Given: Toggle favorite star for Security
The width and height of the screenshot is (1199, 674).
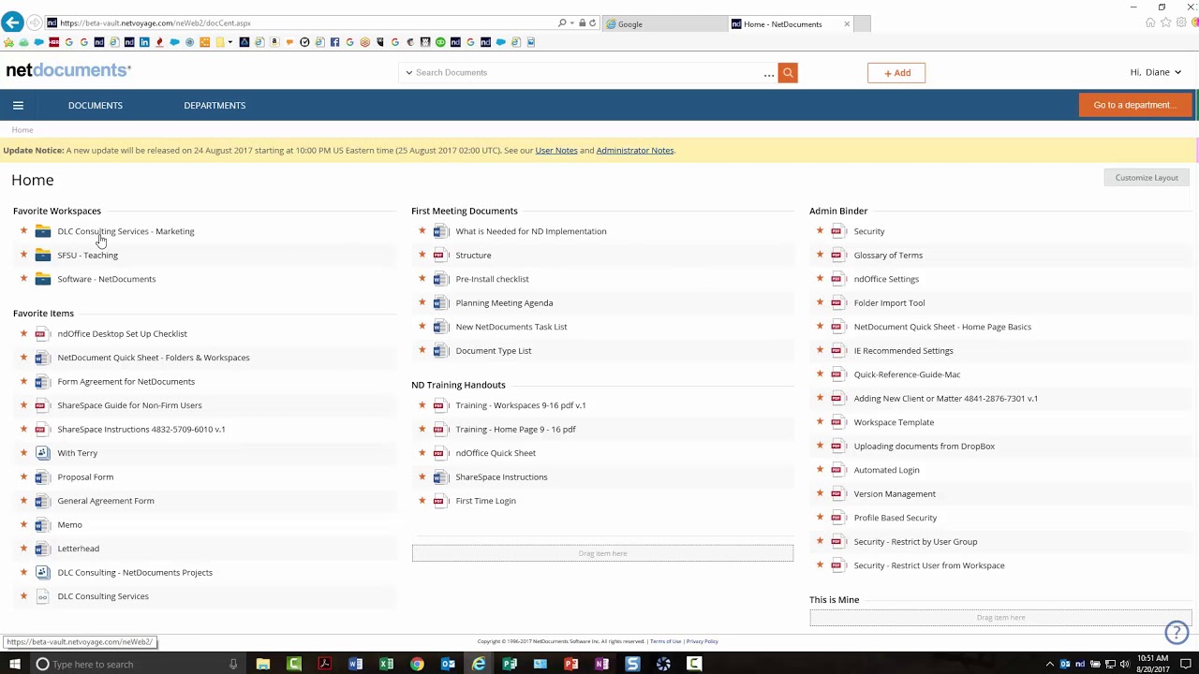Looking at the screenshot, I should pos(820,231).
